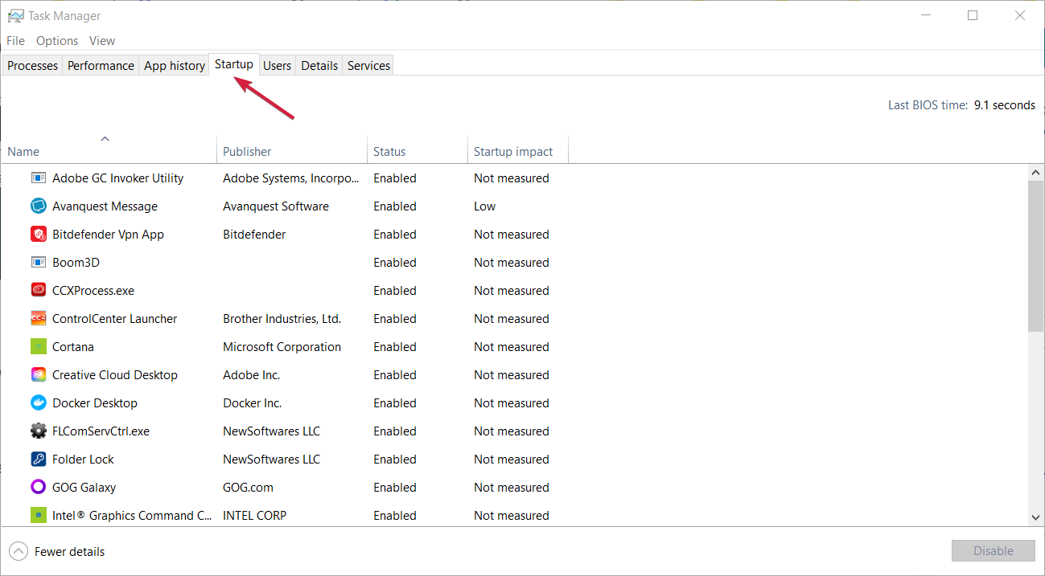Select the Avanquest Message row name
The height and width of the screenshot is (576, 1045).
[105, 206]
